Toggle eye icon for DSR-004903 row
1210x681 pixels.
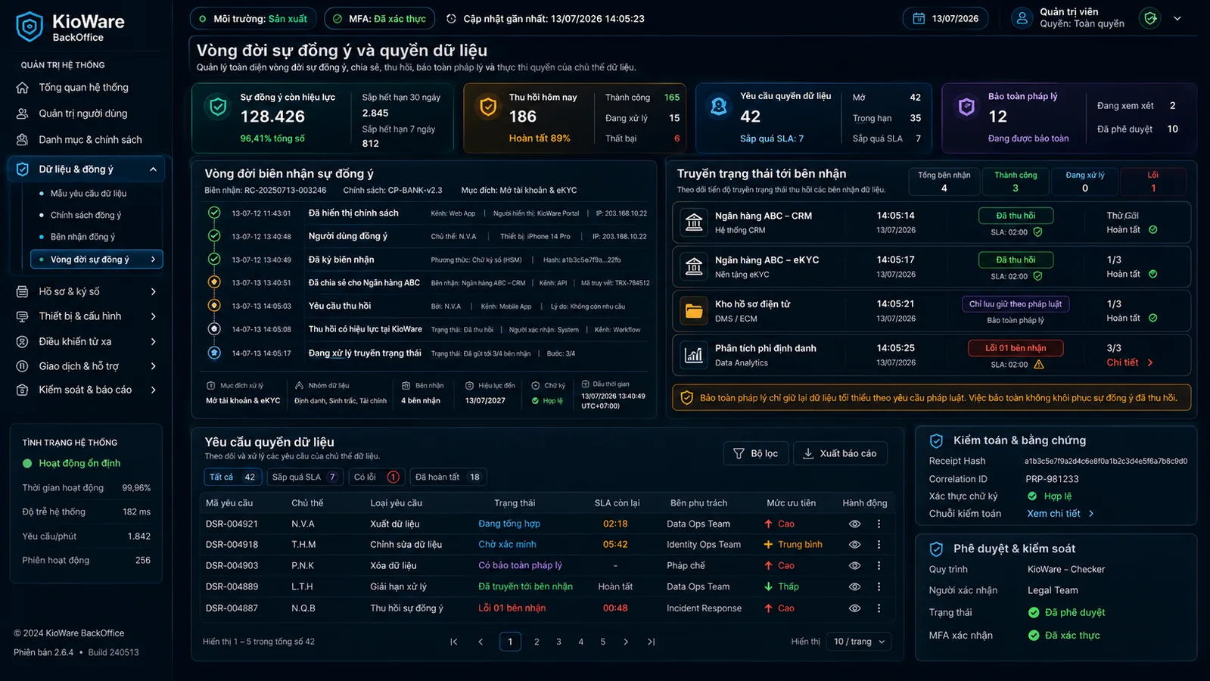[854, 566]
